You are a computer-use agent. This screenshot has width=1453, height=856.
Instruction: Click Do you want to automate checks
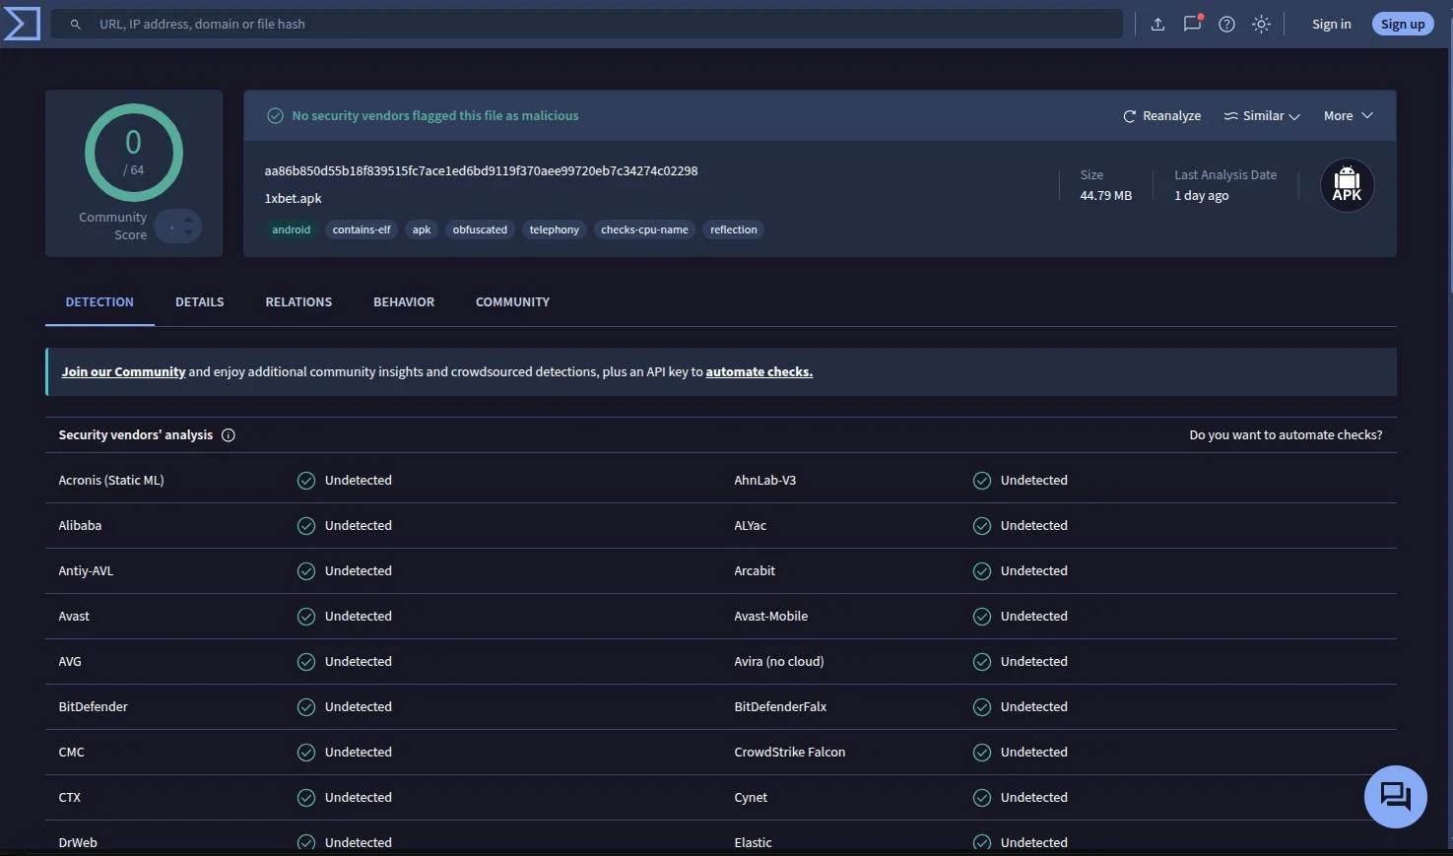point(1286,435)
